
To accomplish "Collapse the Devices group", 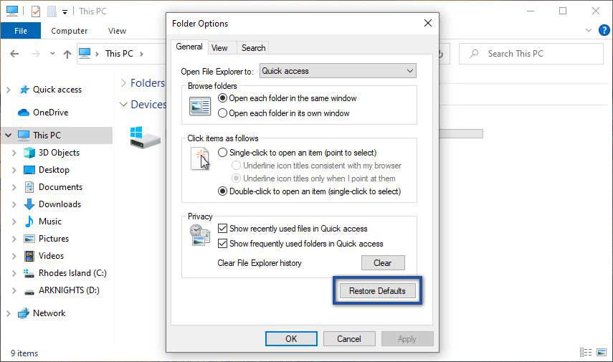I will (x=123, y=105).
